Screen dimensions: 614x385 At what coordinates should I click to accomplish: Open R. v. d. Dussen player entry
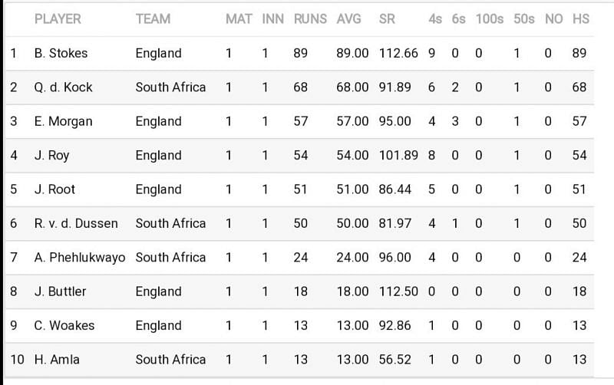tap(76, 223)
